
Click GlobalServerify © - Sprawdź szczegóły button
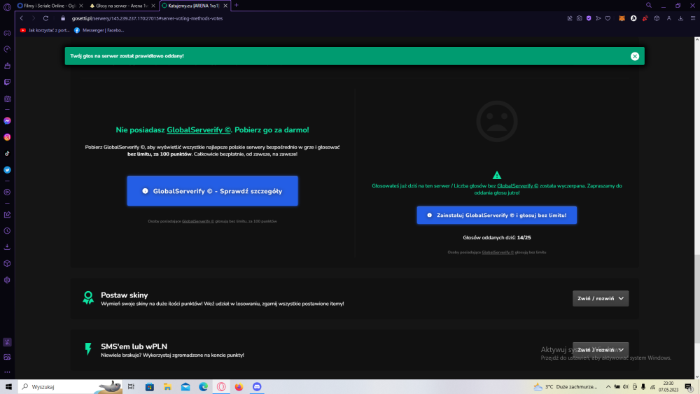click(213, 191)
